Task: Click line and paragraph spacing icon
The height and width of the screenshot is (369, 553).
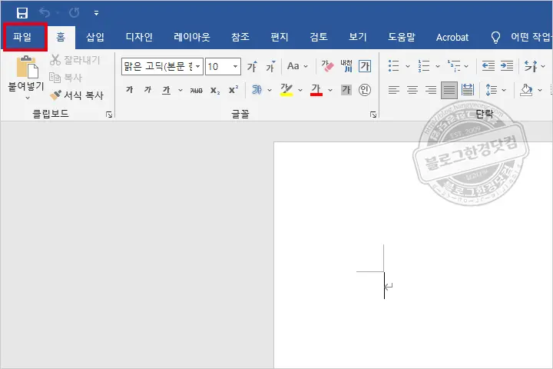Action: [492, 90]
